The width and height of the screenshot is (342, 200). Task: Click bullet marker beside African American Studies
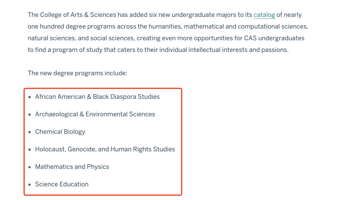pyautogui.click(x=30, y=97)
